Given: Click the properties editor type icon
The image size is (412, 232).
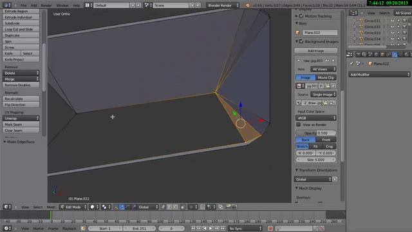Looking at the screenshot, I should click(350, 54).
